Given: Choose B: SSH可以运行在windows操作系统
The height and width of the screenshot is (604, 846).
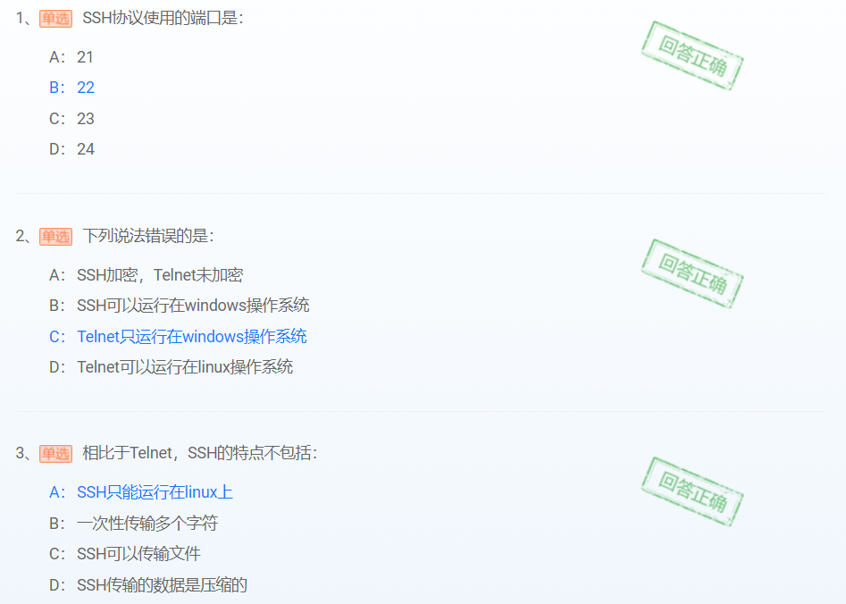Looking at the screenshot, I should pyautogui.click(x=180, y=306).
